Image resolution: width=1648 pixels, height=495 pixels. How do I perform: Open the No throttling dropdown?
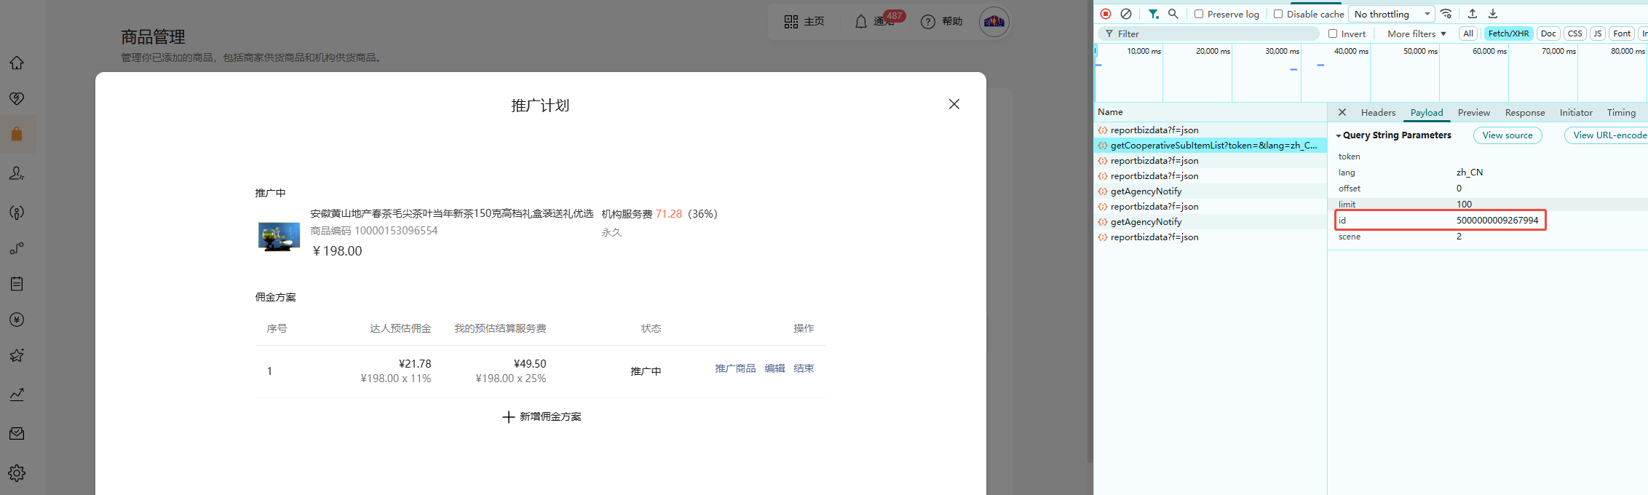(x=1392, y=14)
